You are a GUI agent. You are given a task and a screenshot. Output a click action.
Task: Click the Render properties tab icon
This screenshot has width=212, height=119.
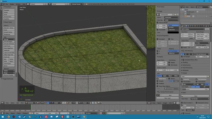click(x=186, y=26)
